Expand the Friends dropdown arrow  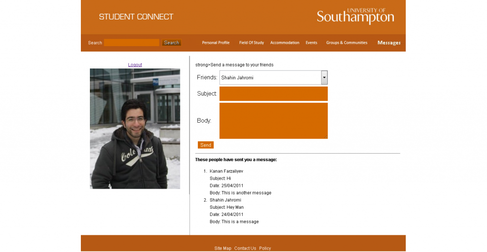[324, 78]
